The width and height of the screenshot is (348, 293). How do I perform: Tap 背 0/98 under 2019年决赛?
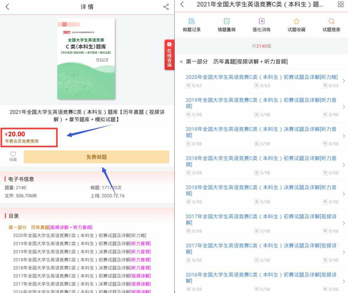(262, 144)
